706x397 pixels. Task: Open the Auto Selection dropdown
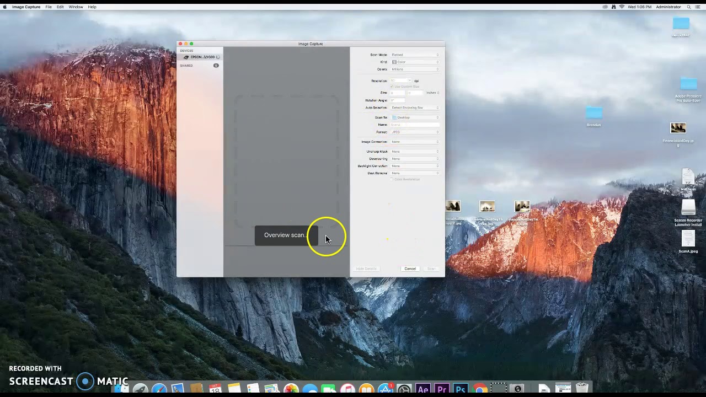tap(415, 108)
